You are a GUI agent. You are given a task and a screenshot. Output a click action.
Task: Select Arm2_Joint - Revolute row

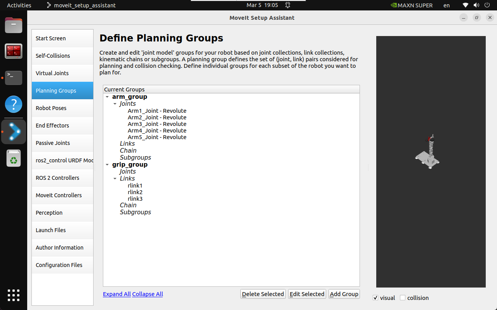pyautogui.click(x=157, y=117)
